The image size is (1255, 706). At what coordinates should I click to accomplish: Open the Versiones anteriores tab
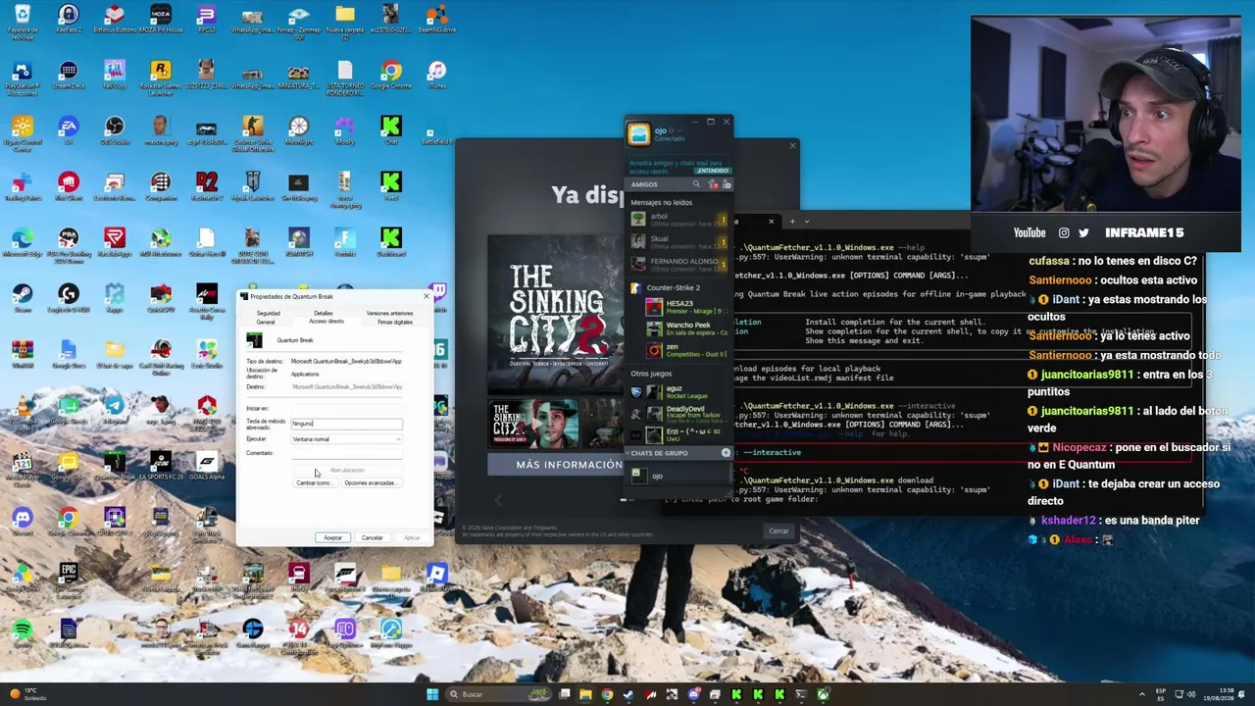[x=389, y=314]
